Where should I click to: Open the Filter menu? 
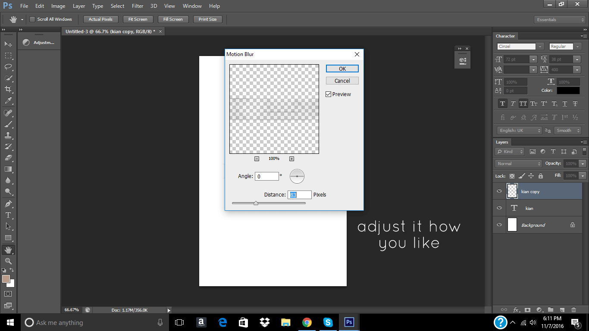[x=138, y=6]
